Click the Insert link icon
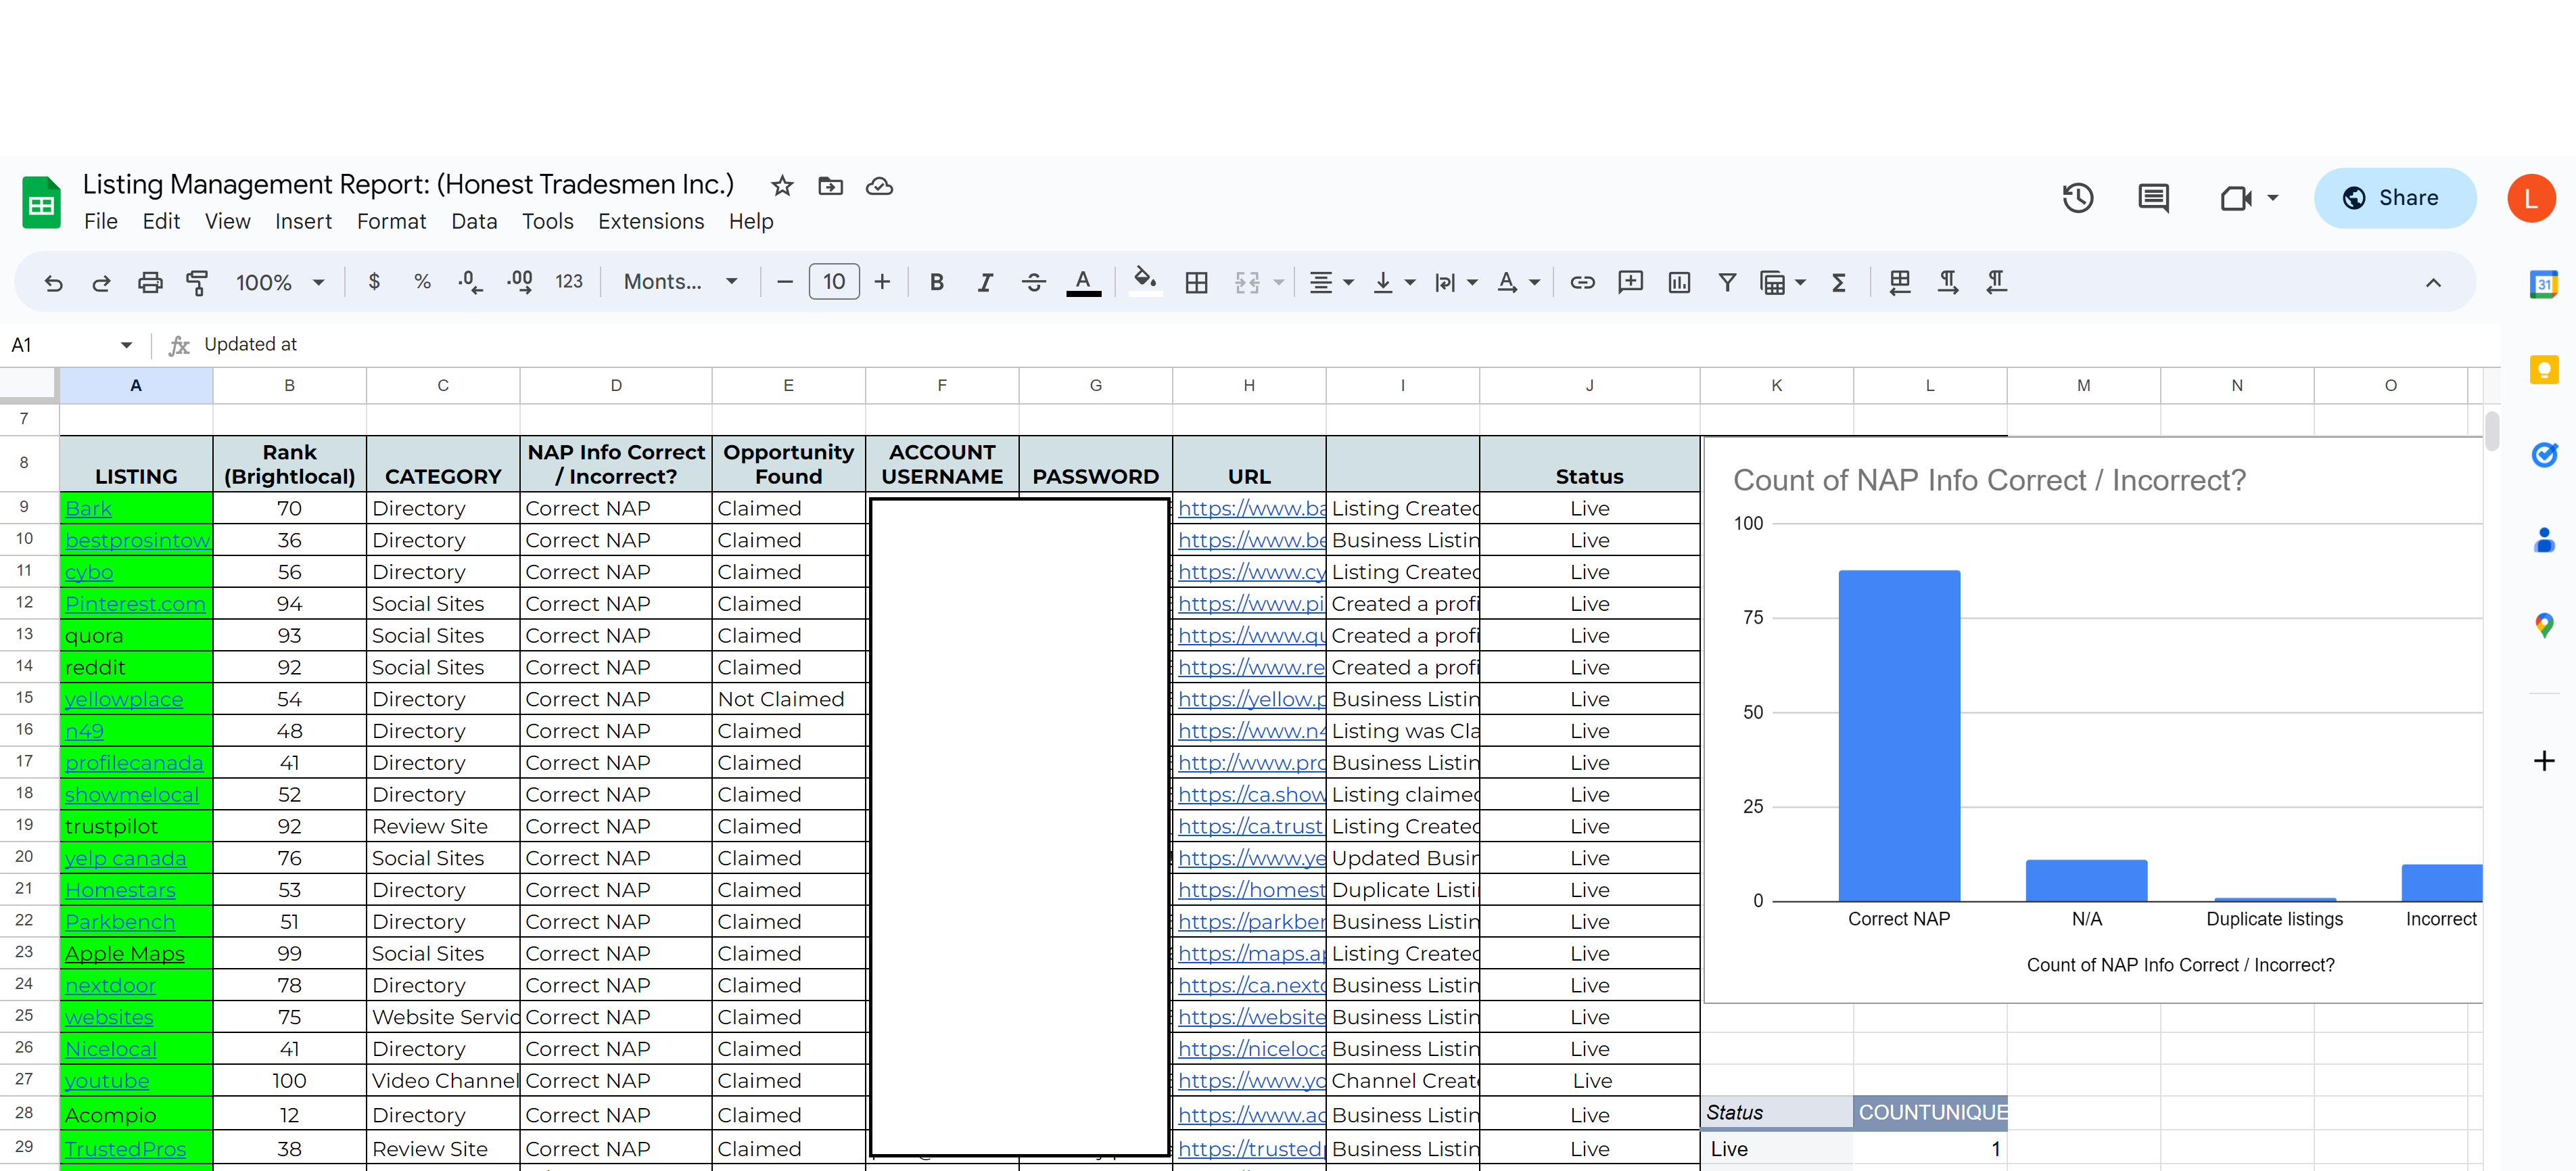 point(1582,283)
